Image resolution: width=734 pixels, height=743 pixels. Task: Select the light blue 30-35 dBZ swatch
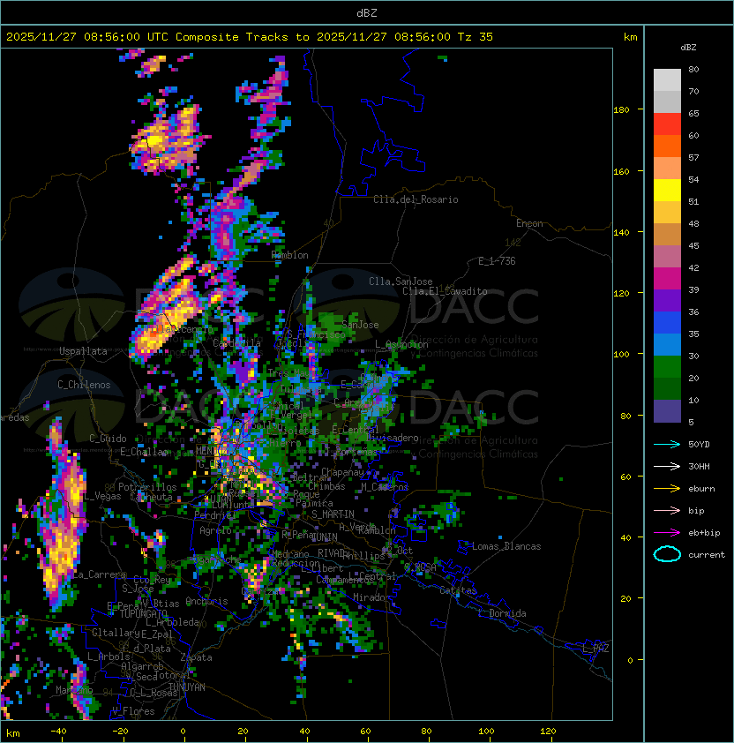pos(667,345)
